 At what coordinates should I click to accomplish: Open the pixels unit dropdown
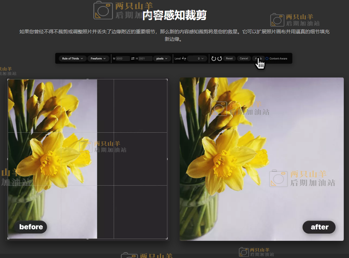[x=162, y=59]
